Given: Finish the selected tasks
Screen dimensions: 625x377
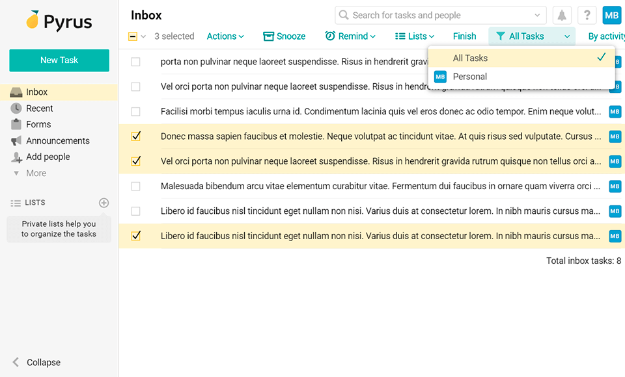Looking at the screenshot, I should (x=464, y=36).
